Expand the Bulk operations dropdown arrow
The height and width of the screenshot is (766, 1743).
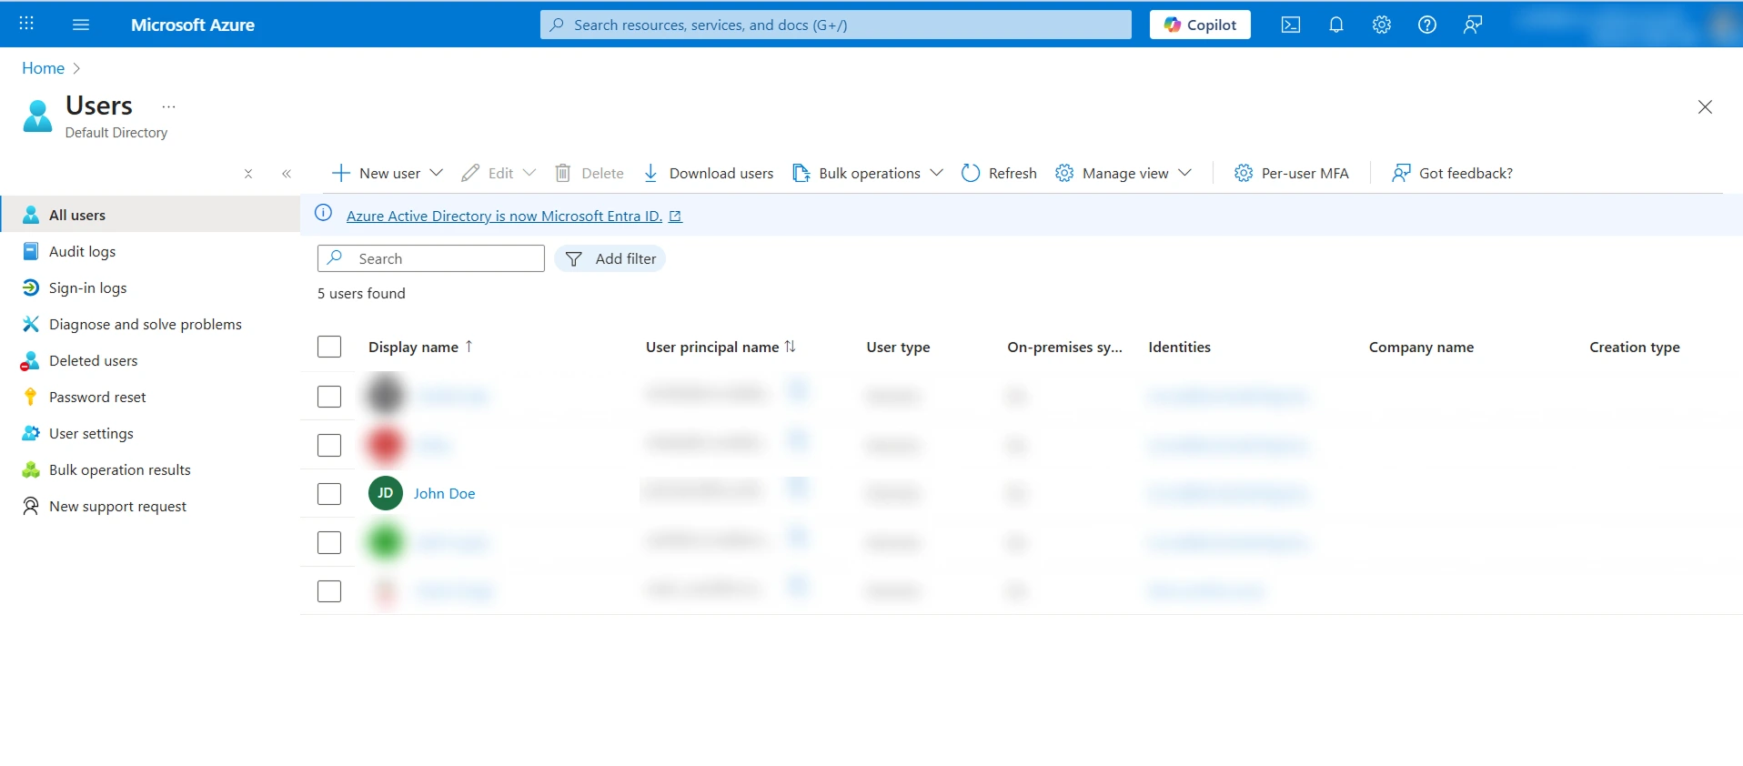pyautogui.click(x=937, y=173)
